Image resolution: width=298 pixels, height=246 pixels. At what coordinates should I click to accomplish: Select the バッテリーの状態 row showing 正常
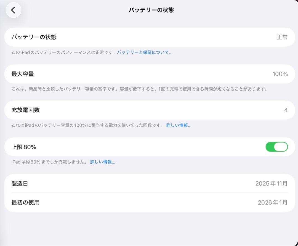150,37
